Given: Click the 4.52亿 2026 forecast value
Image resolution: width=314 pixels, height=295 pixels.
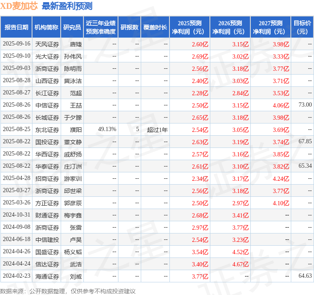Looking at the screenshot, I should [x=241, y=252].
